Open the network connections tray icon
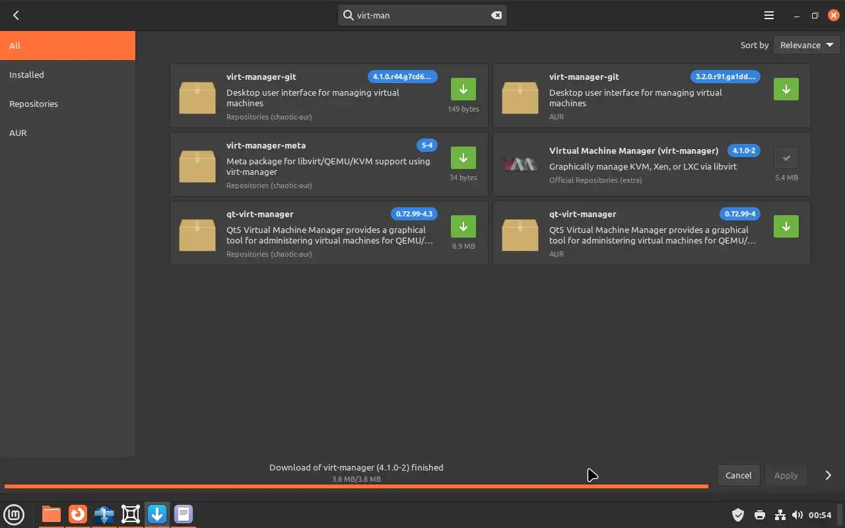This screenshot has width=845, height=528. [x=780, y=515]
